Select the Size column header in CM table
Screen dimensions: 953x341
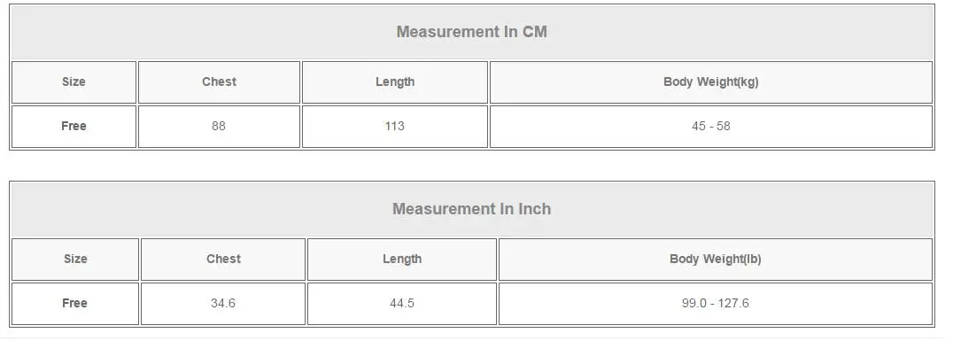click(x=74, y=82)
